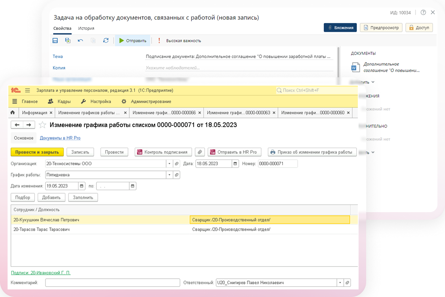Go to the home page icon tab
The height and width of the screenshot is (297, 445).
click(x=13, y=113)
